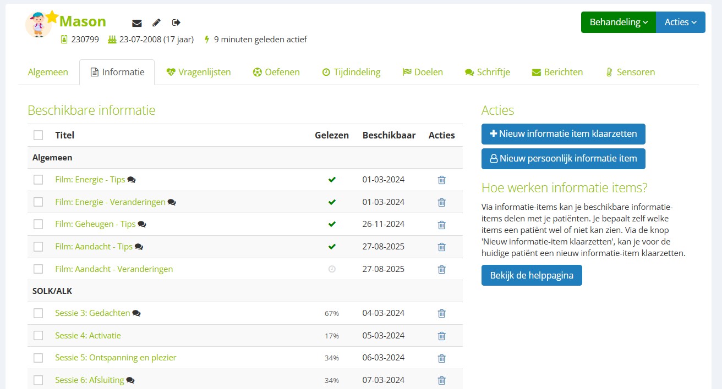The width and height of the screenshot is (722, 389).
Task: Click trash icon for 'Film: Geheugen - Tips'
Action: tap(441, 224)
